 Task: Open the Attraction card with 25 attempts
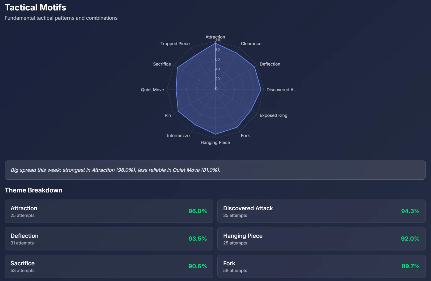(x=109, y=211)
